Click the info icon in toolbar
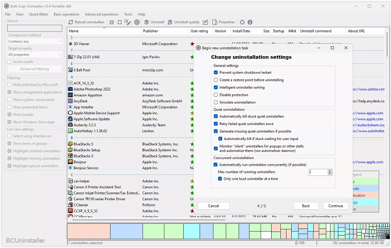 (250, 22)
